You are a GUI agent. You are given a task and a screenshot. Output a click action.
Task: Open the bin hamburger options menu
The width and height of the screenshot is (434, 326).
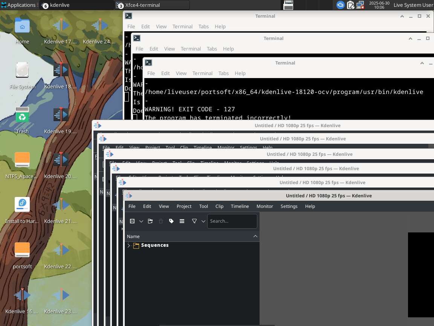pos(182,221)
